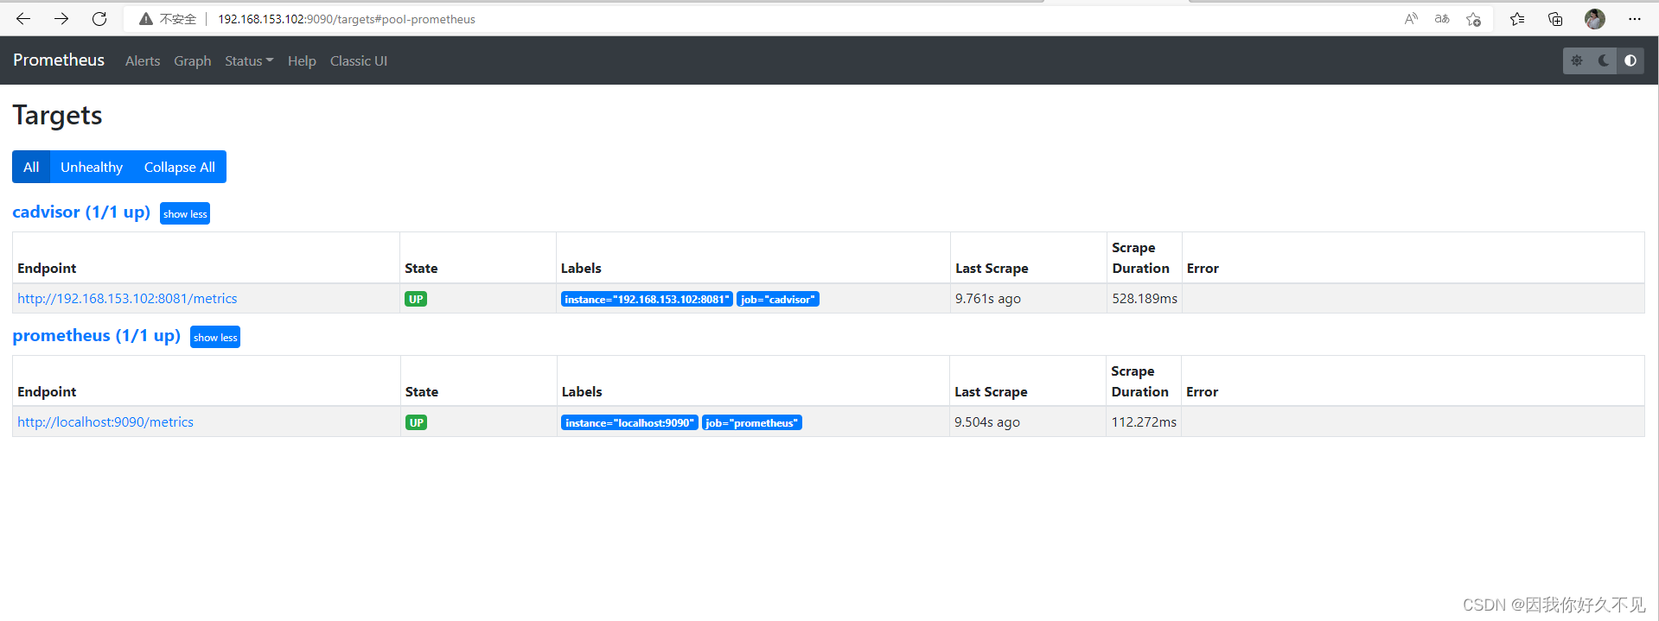This screenshot has width=1659, height=621.
Task: Click the 528.189ms scrape duration value
Action: pyautogui.click(x=1145, y=299)
